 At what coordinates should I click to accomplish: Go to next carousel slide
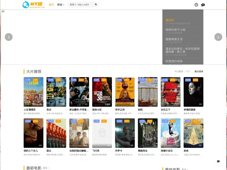point(218,37)
